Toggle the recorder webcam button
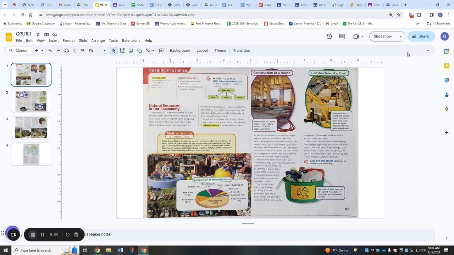The width and height of the screenshot is (454, 255). (13, 234)
